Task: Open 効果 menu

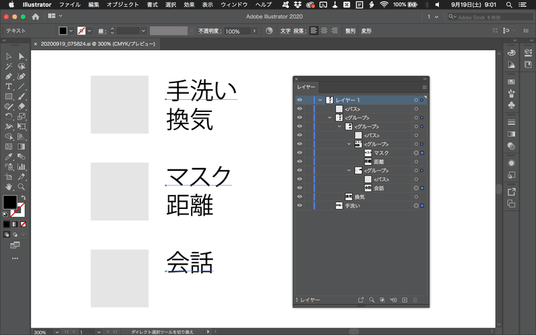Action: click(x=189, y=5)
